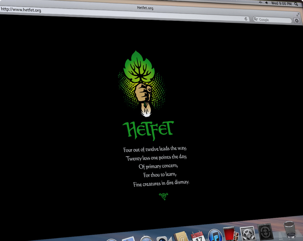The image size is (303, 241).
Task: Open Contacts from the Dock
Action: 181,236
